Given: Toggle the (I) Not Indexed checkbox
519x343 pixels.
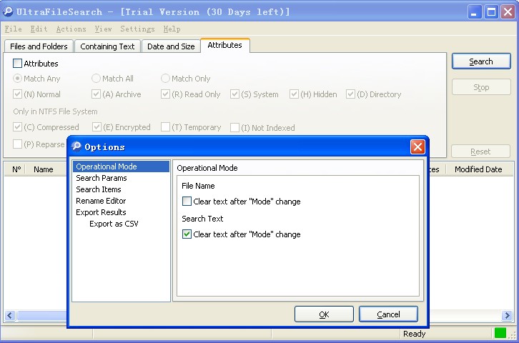Looking at the screenshot, I should tap(234, 128).
